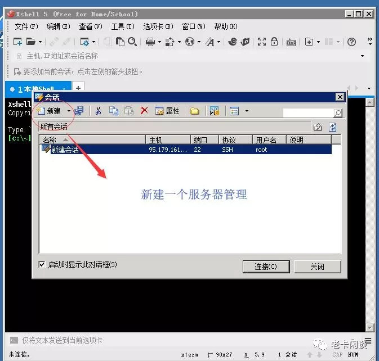Image resolution: width=379 pixels, height=361 pixels.
Task: Click the Cut scissors icon in Sessions dialog
Action: point(98,111)
